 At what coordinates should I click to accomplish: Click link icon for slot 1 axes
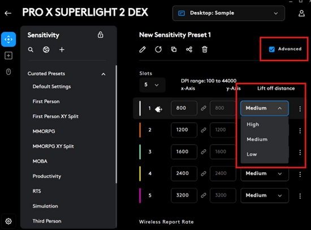click(204, 108)
